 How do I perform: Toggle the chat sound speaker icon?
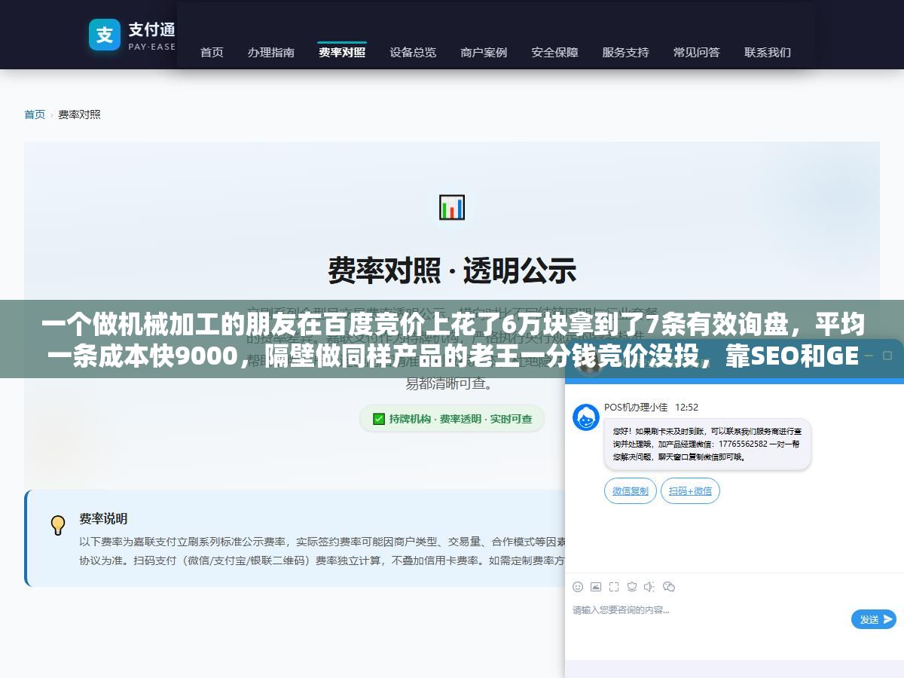pos(649,587)
